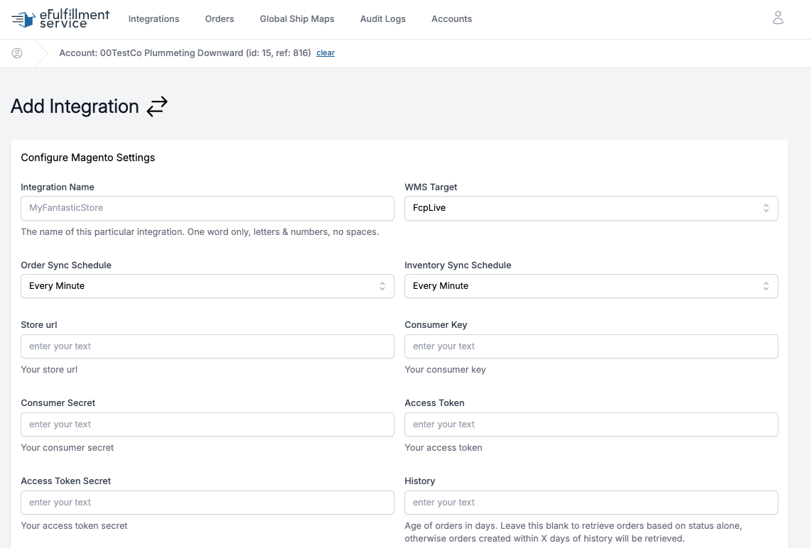Click the WMS Target label
The width and height of the screenshot is (811, 548).
click(431, 187)
